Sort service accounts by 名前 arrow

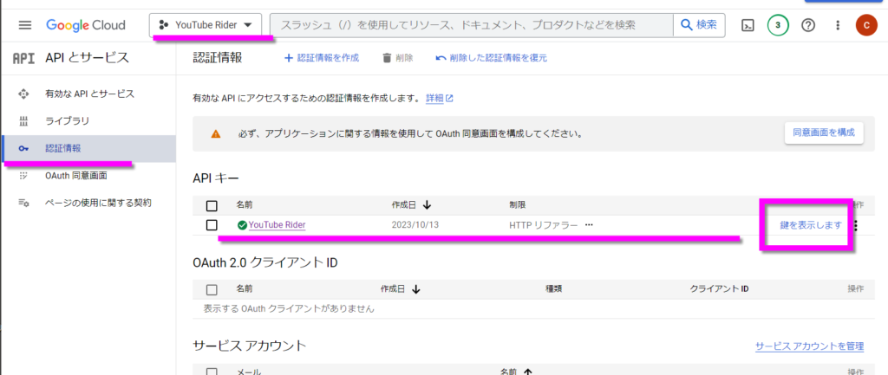(528, 372)
